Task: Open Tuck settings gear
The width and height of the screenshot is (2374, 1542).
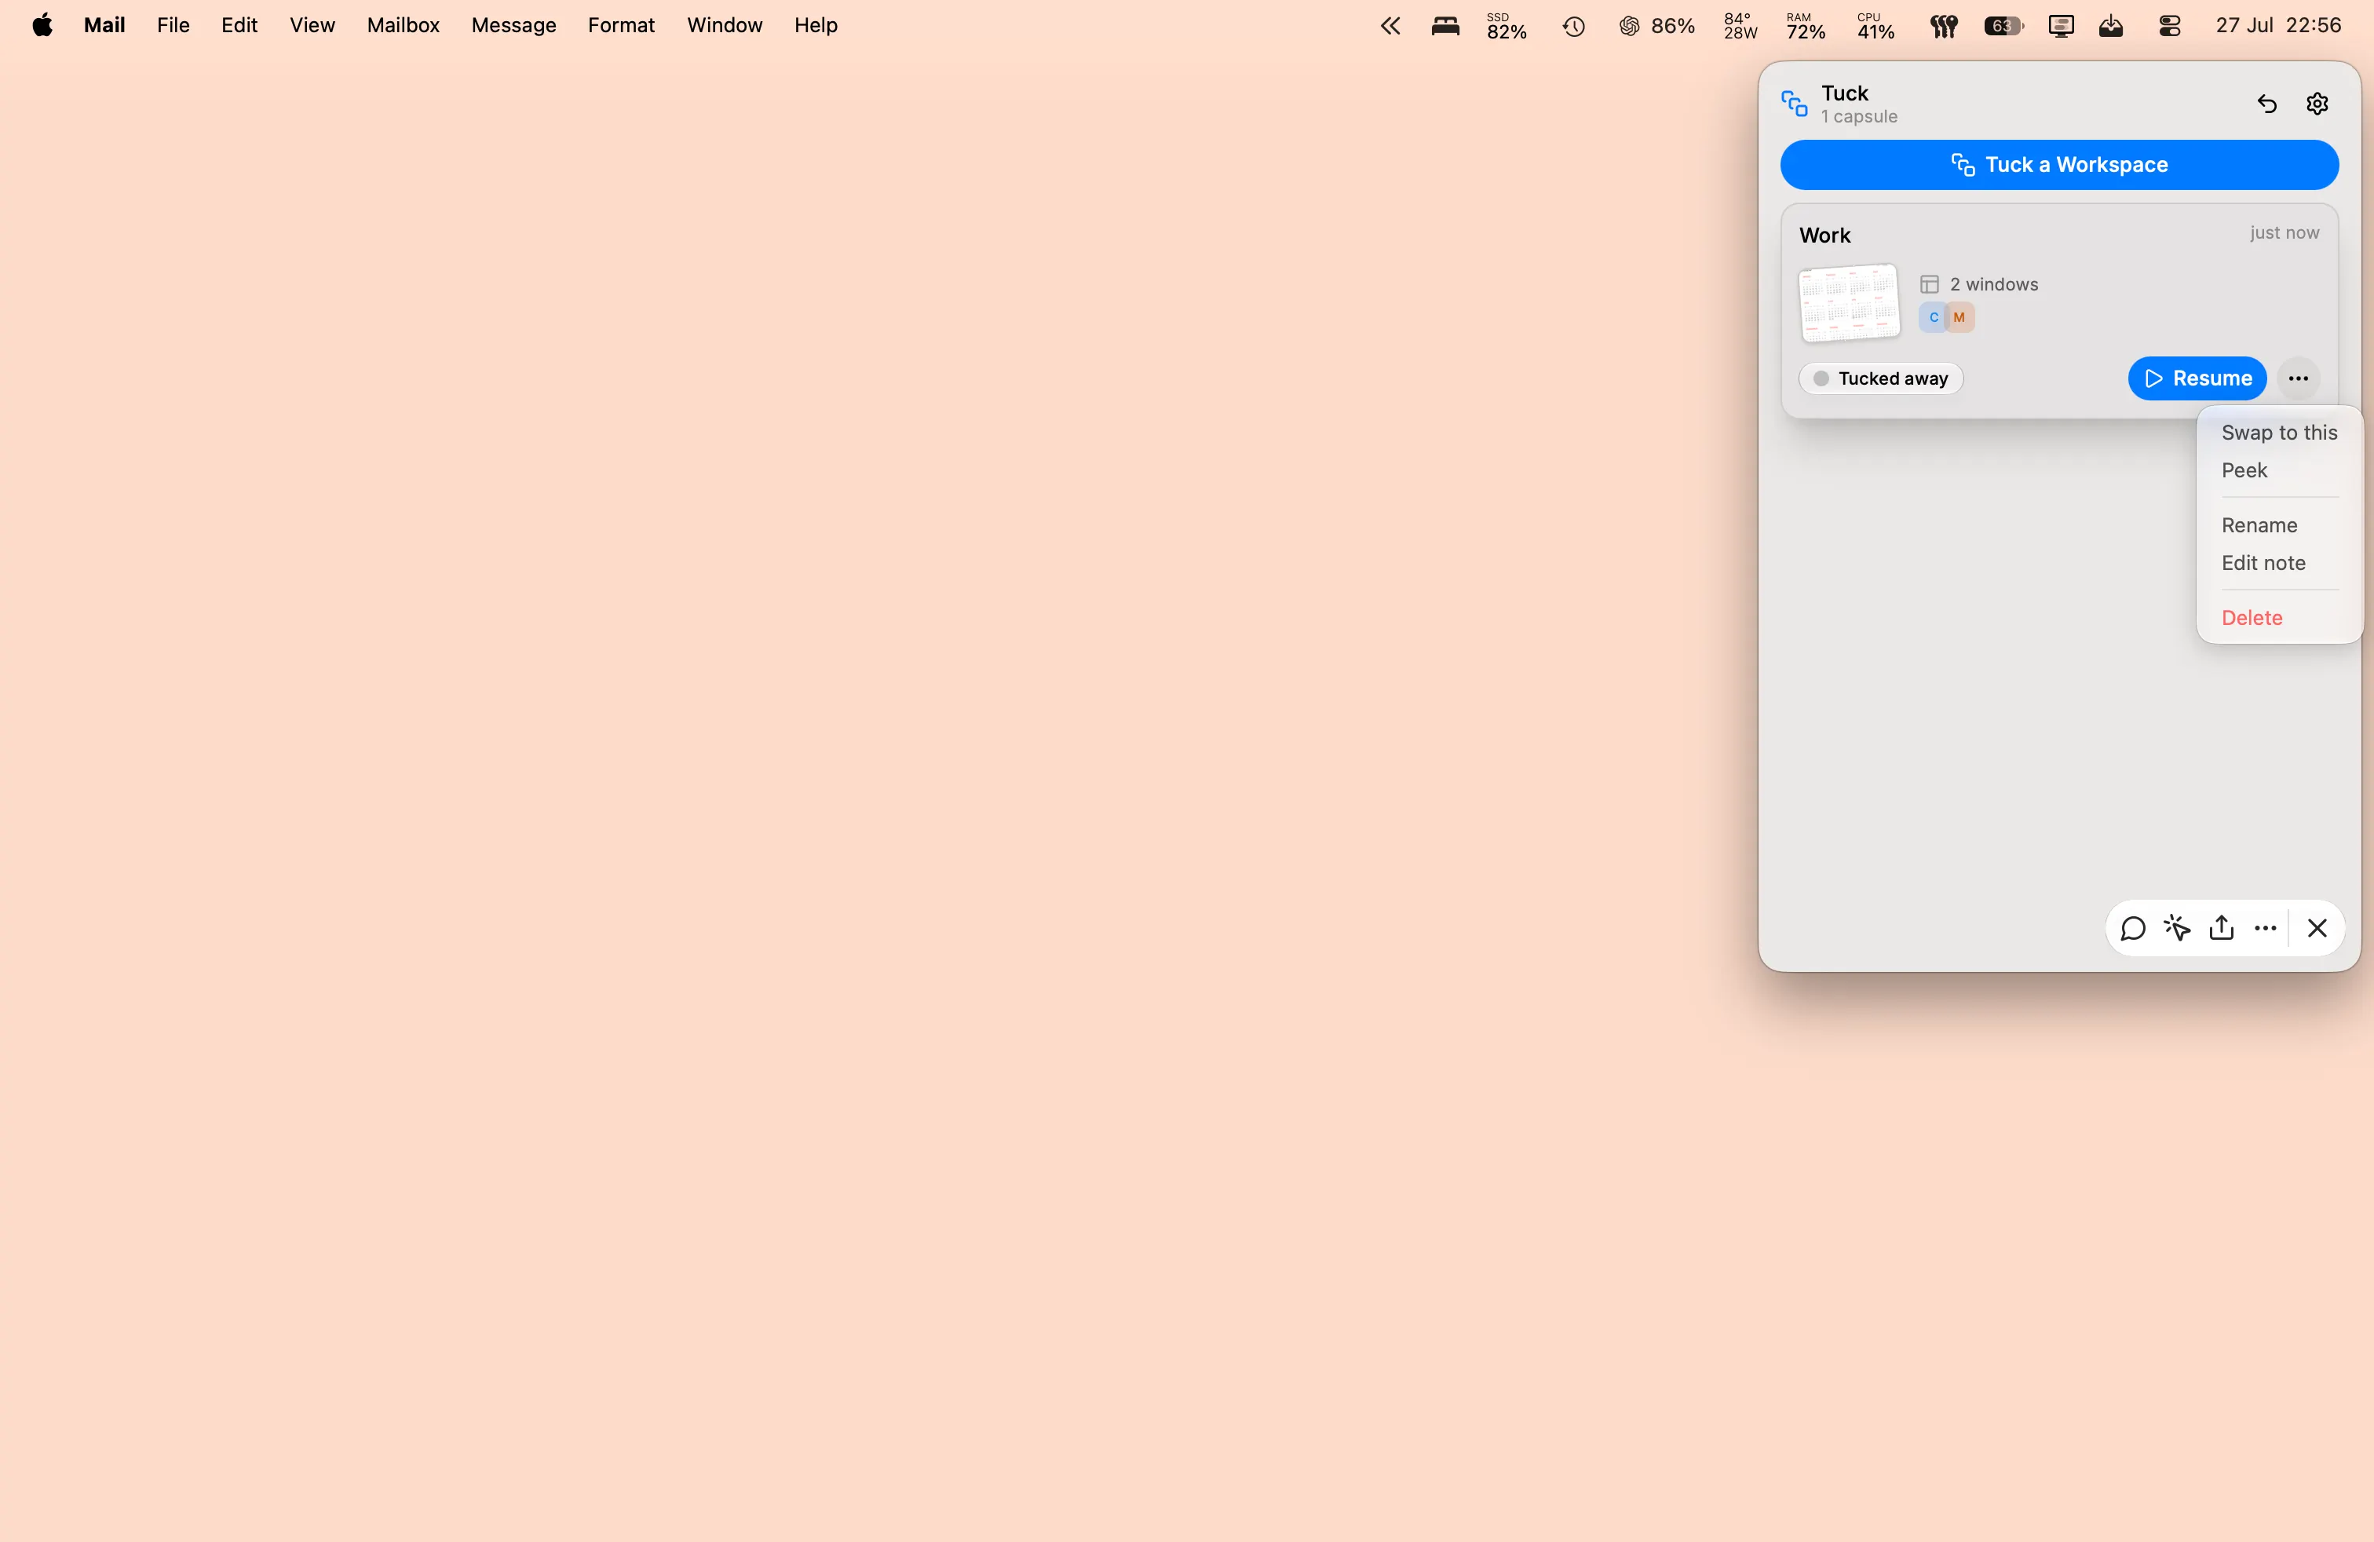Action: coord(2317,104)
